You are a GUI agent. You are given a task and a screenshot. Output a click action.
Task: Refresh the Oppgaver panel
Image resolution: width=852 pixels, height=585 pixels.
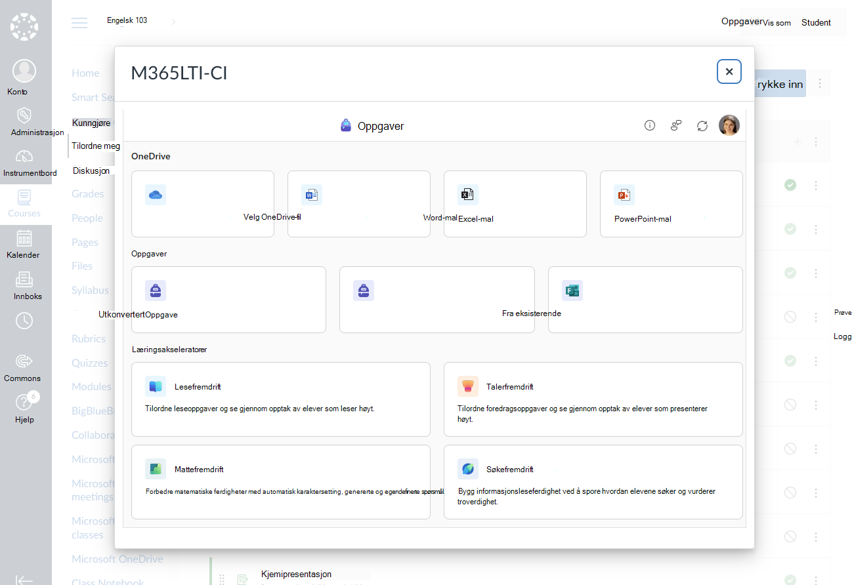702,125
